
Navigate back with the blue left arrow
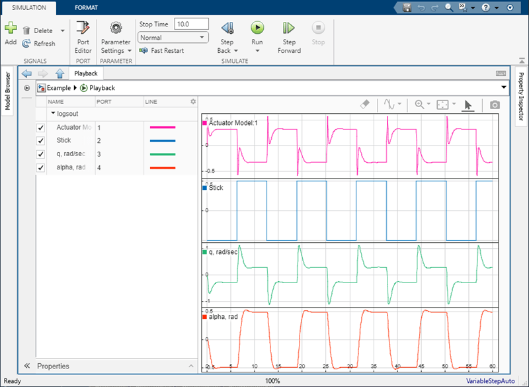coord(26,73)
